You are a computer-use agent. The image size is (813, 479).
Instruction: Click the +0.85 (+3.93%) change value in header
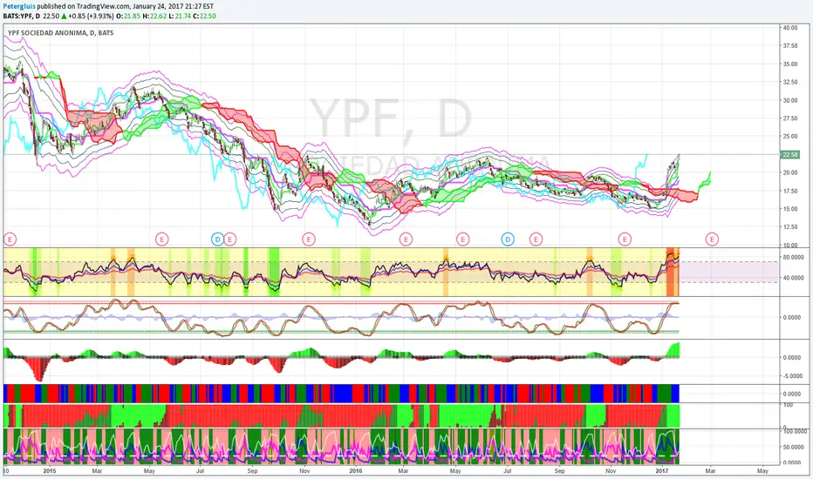pos(91,16)
